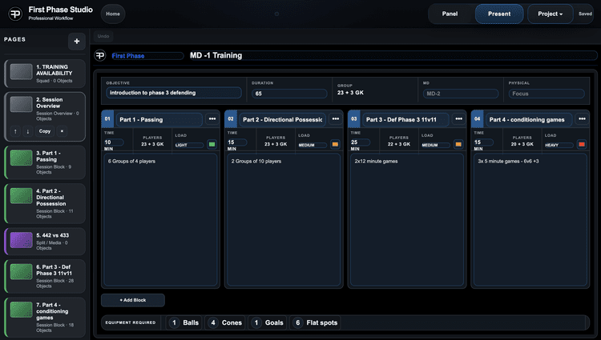Go to Home
Viewport: 601px width, 340px height.
(x=113, y=14)
